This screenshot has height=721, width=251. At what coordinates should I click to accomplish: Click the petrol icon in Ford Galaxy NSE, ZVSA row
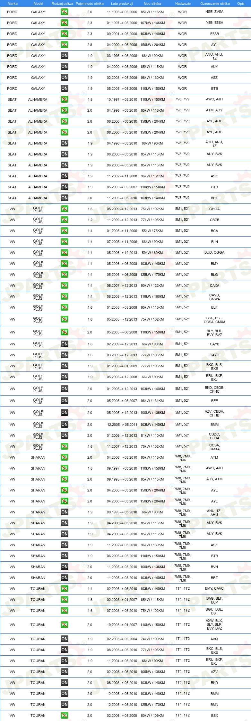coord(65,12)
